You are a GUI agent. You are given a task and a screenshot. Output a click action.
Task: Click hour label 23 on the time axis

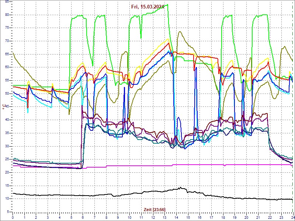click(x=281, y=217)
